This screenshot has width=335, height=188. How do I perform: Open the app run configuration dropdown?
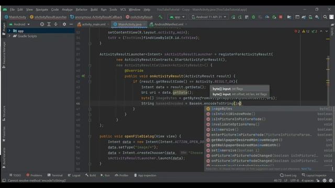click(x=177, y=17)
